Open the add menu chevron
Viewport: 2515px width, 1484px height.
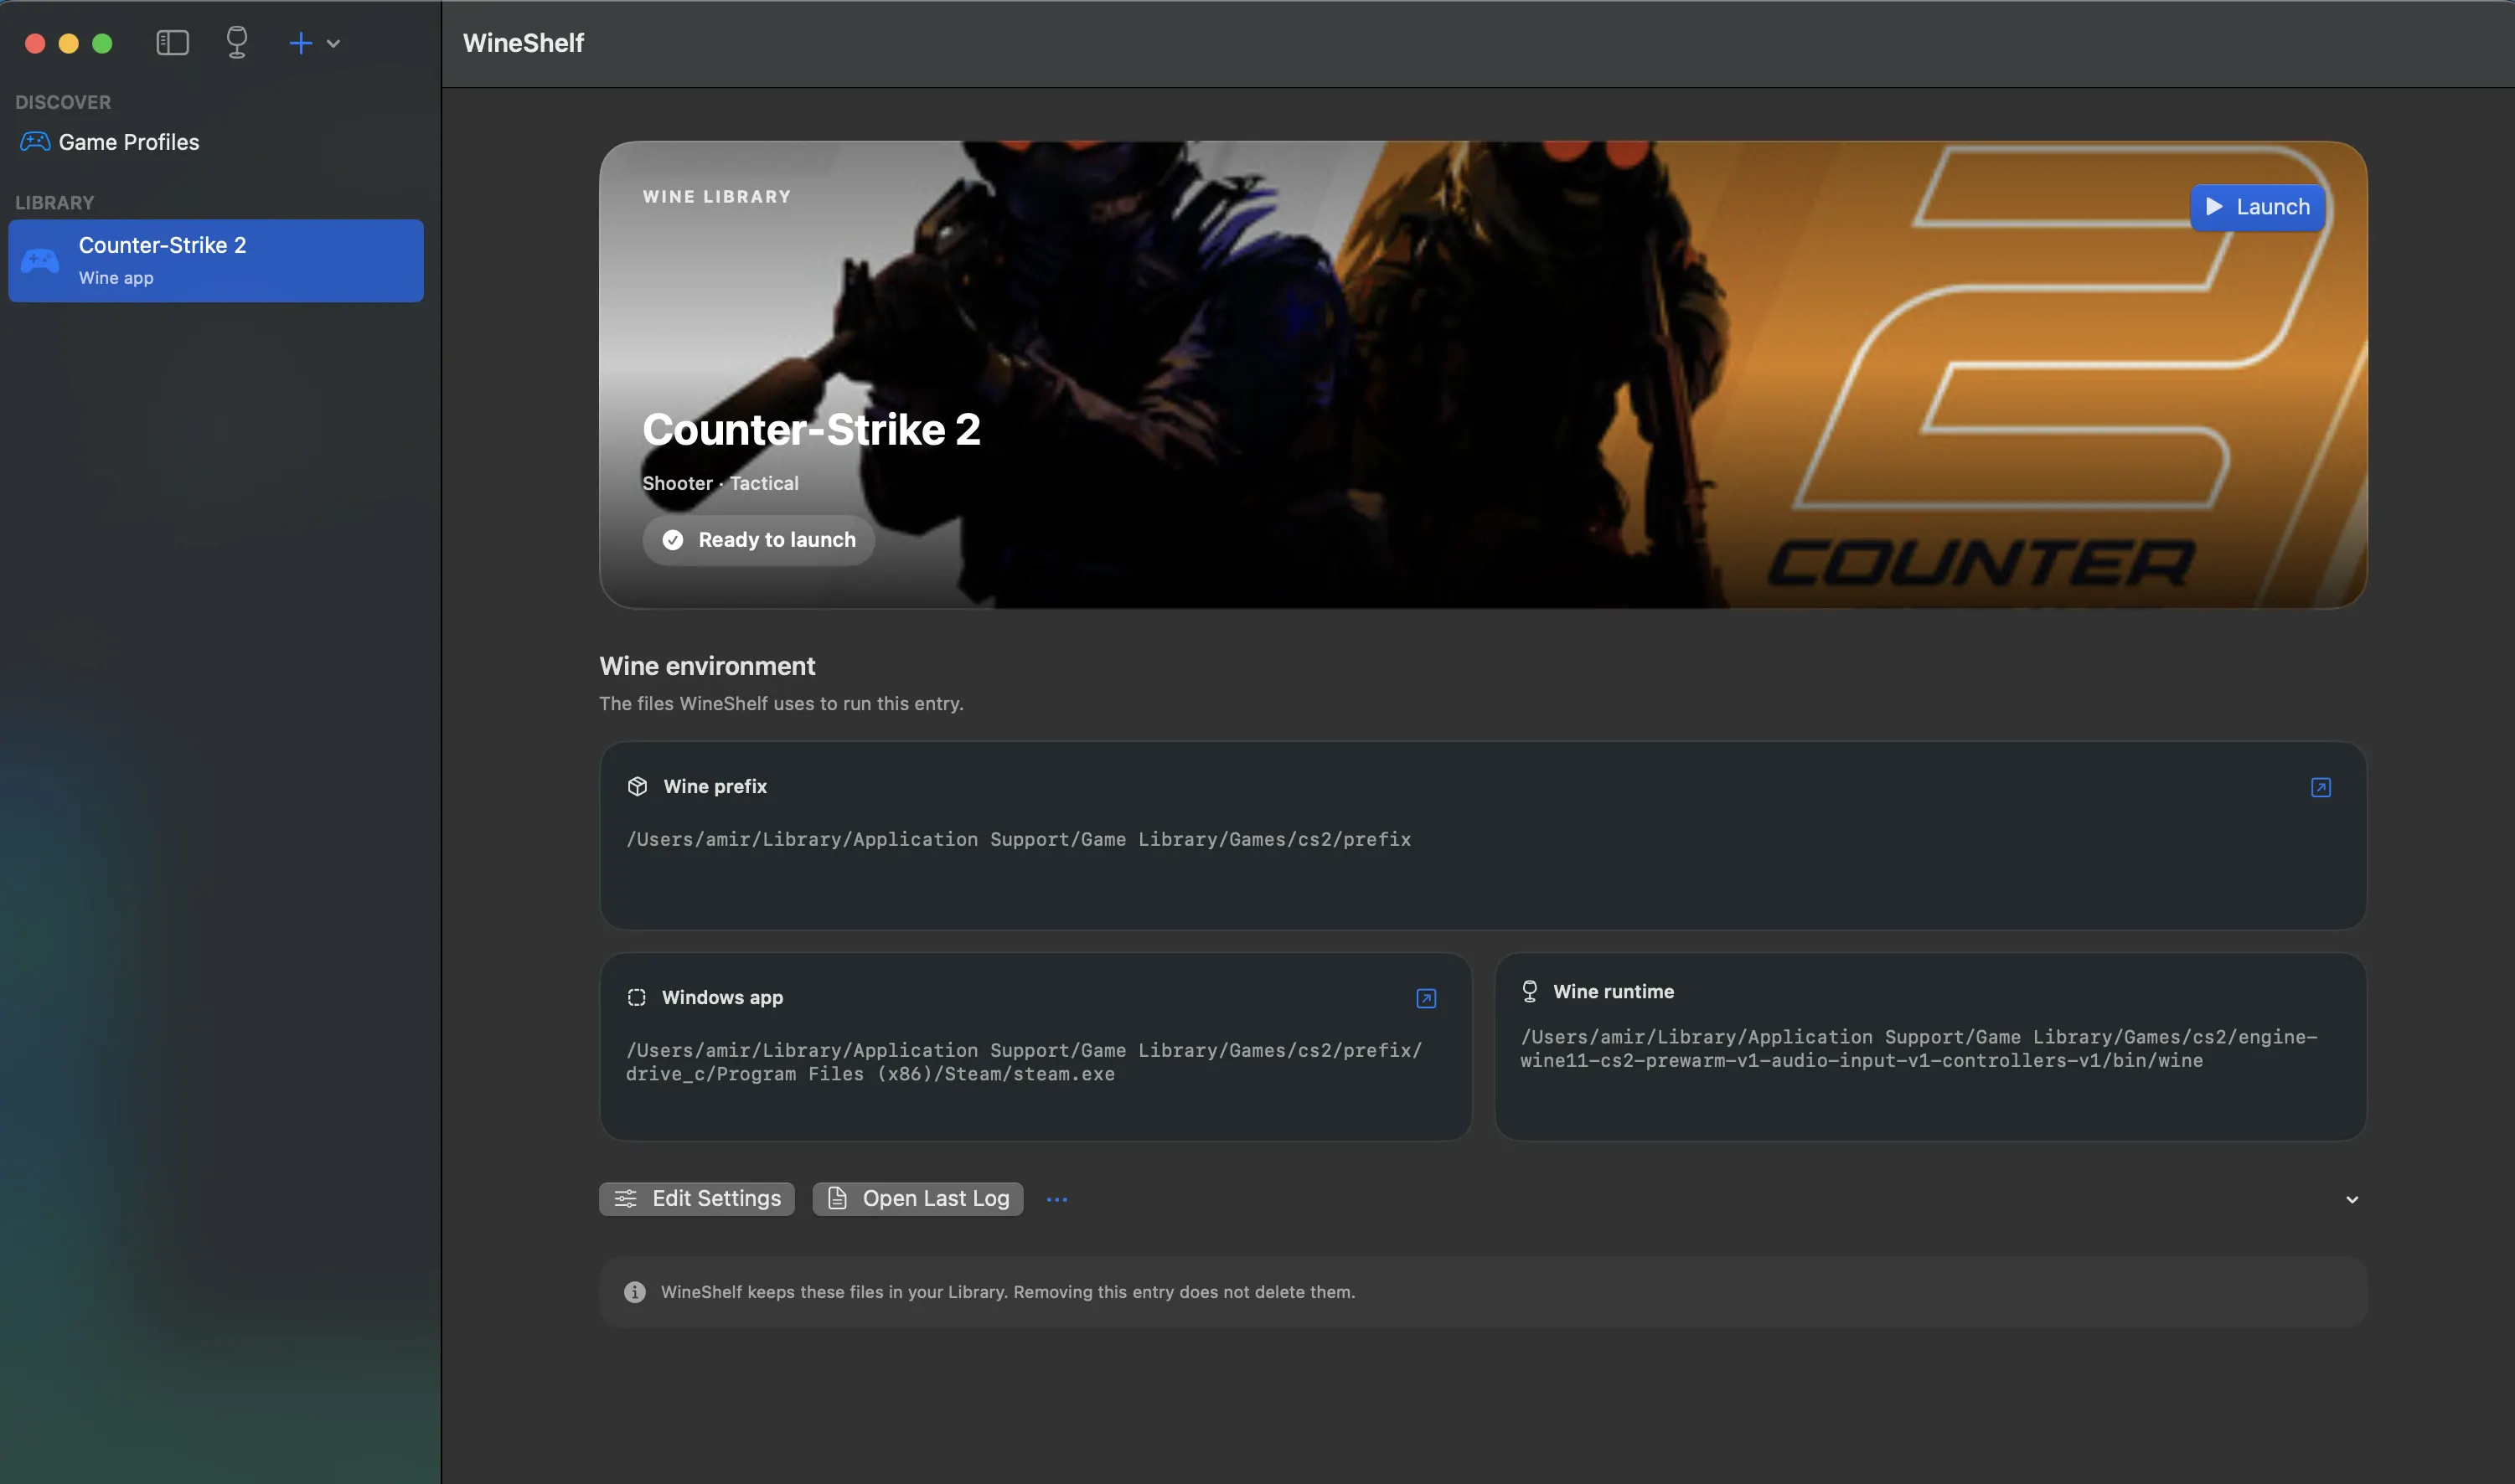[x=334, y=44]
